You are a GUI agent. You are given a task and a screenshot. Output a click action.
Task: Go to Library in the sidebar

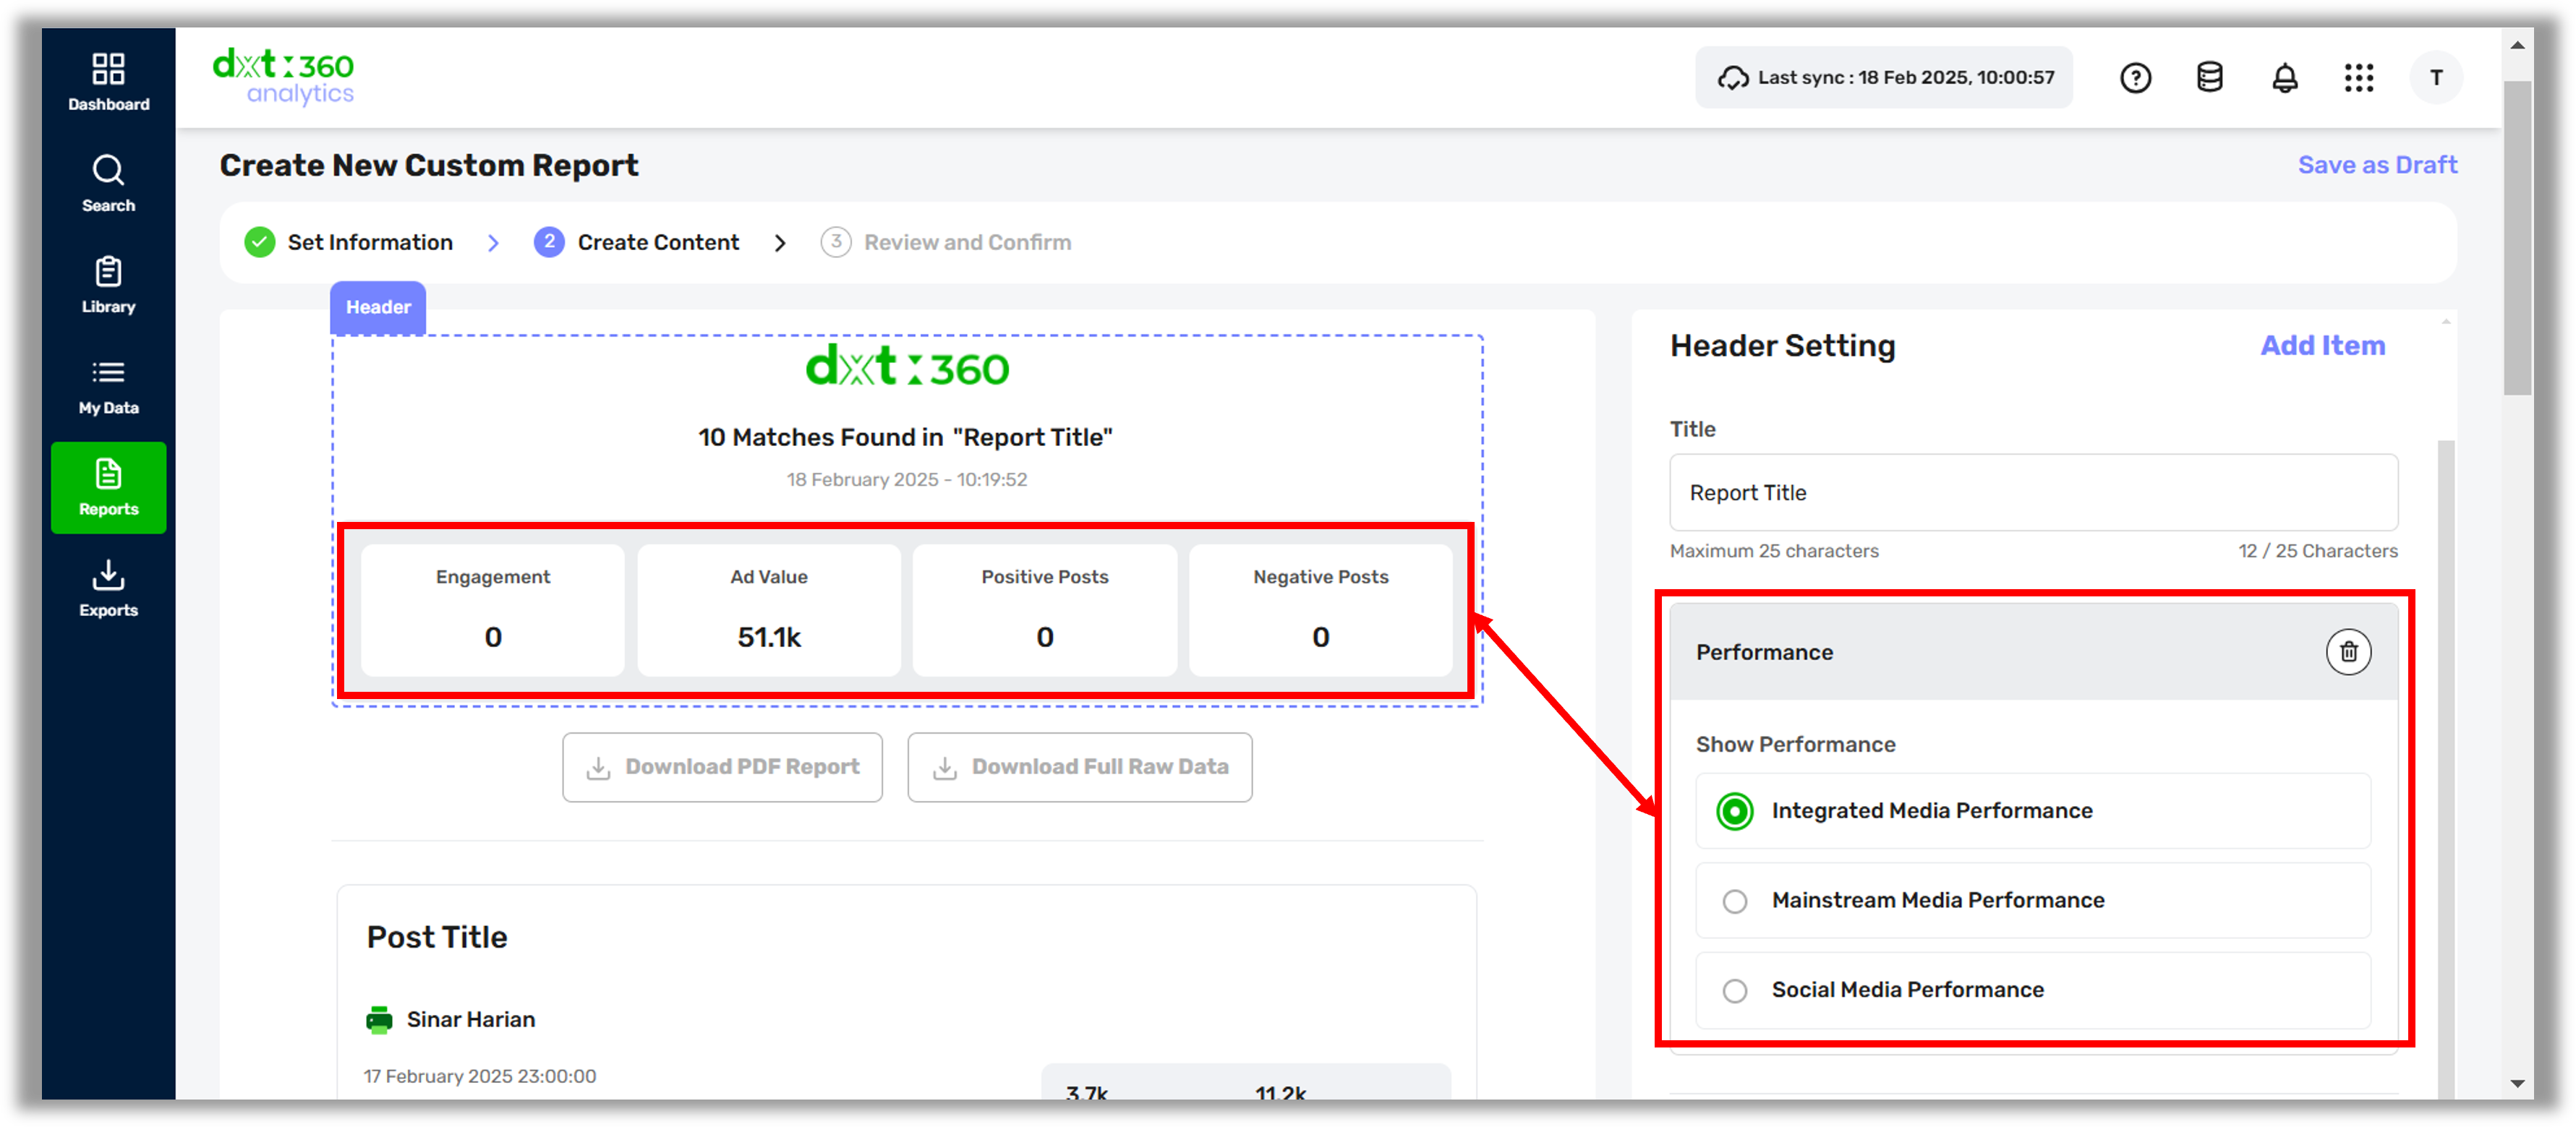108,285
